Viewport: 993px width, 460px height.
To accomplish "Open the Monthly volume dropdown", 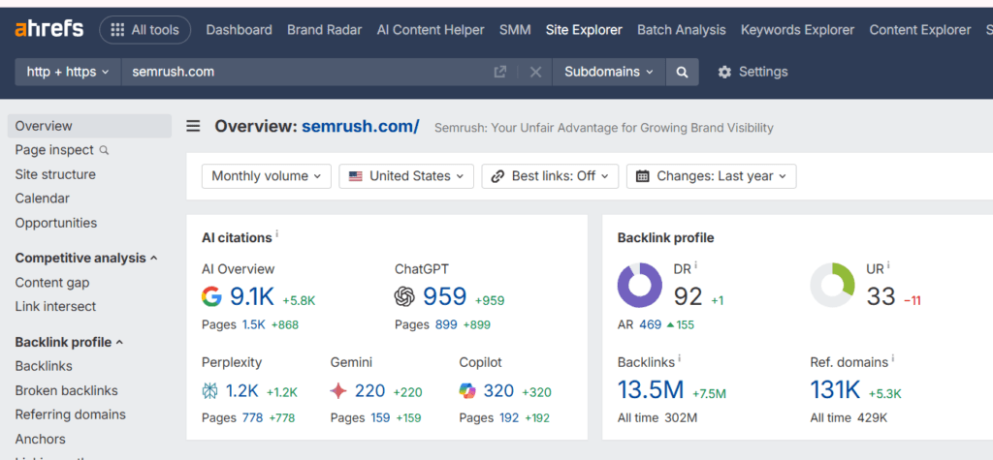I will (266, 176).
